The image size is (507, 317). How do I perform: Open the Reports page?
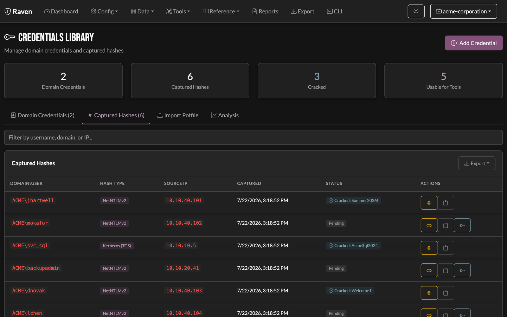click(x=265, y=11)
